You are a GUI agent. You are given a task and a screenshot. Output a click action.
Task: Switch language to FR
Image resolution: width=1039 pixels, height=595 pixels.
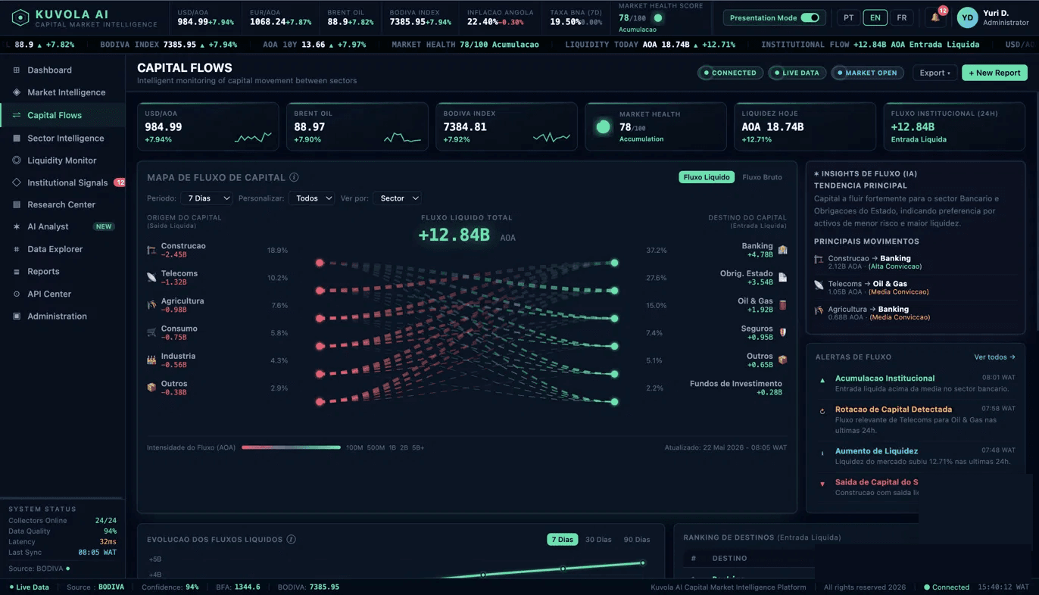coord(901,17)
